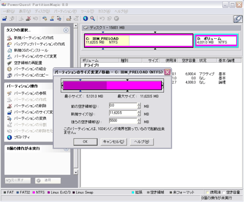This screenshot has width=244, height=202.
Task: Click sidebar scrollbar down arrow
Action: click(x=76, y=172)
